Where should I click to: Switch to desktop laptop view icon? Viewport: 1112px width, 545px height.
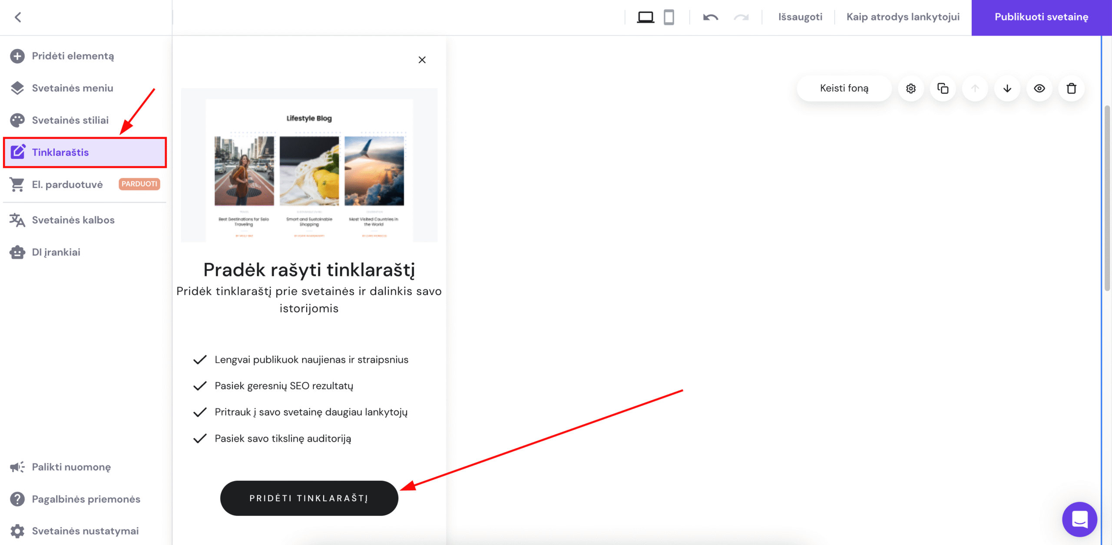645,17
